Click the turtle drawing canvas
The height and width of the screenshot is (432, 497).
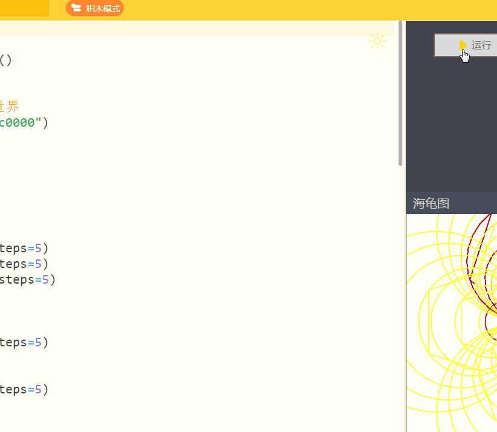451,323
